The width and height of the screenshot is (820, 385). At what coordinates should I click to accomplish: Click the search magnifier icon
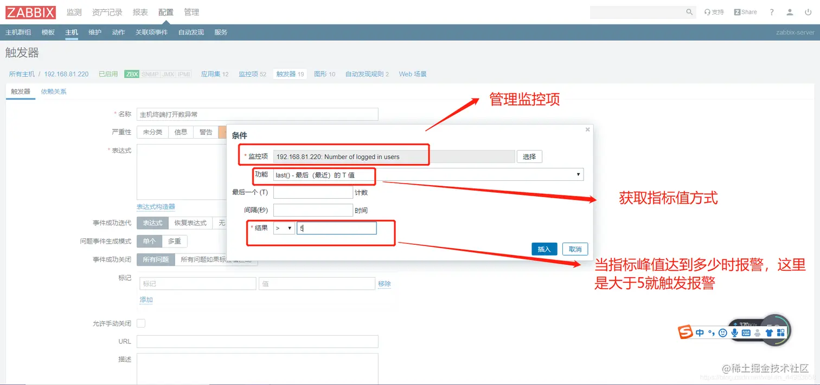pyautogui.click(x=689, y=12)
